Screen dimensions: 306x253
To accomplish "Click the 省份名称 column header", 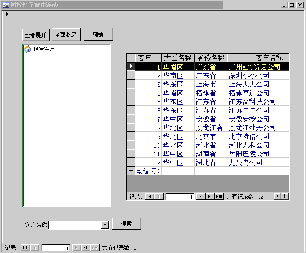I will [211, 58].
